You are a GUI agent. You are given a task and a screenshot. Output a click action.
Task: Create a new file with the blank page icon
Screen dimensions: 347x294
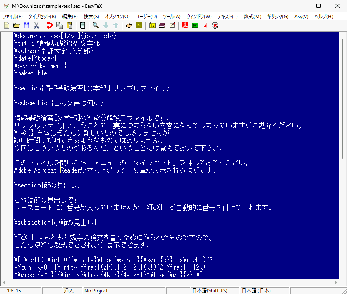tap(7, 26)
